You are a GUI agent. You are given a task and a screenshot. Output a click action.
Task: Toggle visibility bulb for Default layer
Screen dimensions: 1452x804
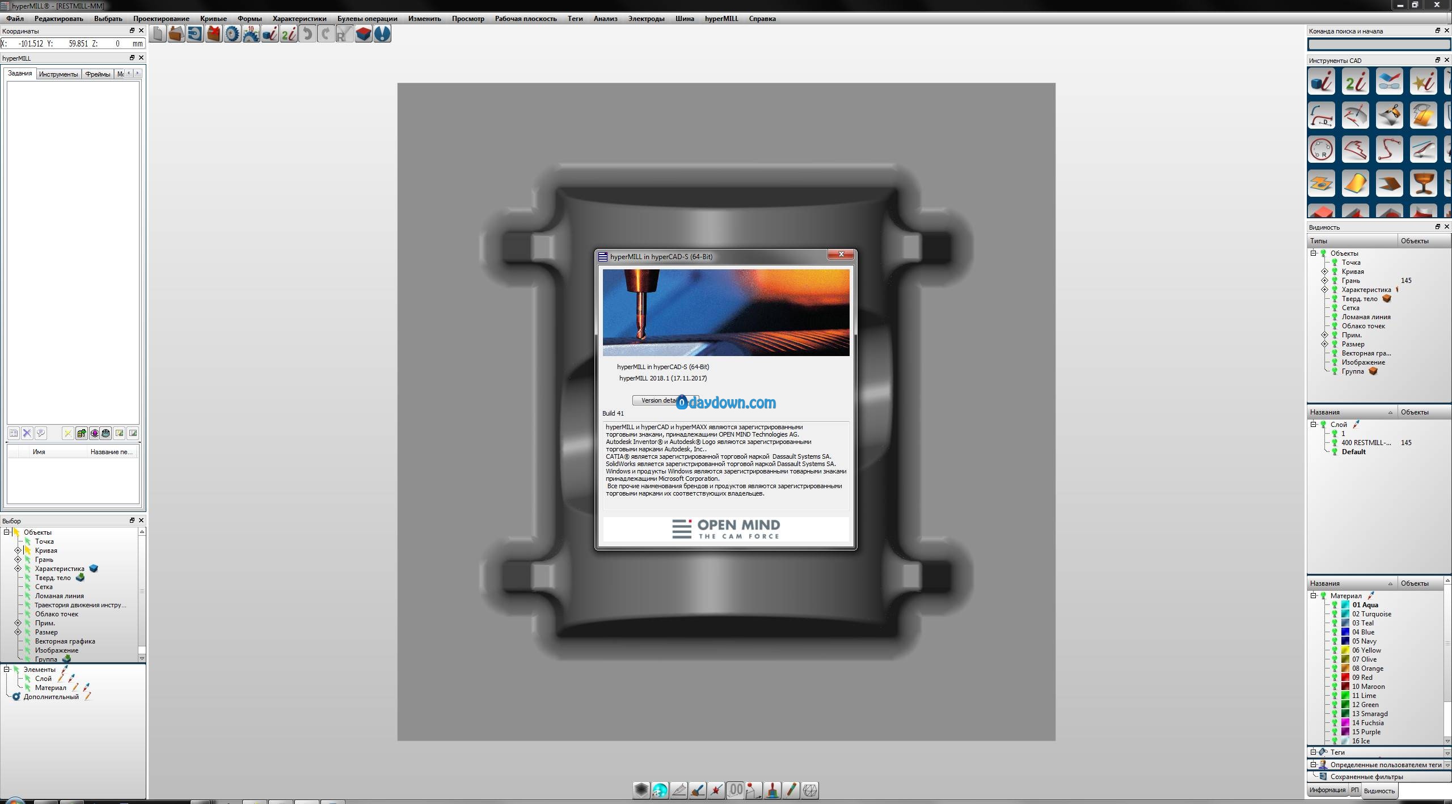(x=1335, y=452)
